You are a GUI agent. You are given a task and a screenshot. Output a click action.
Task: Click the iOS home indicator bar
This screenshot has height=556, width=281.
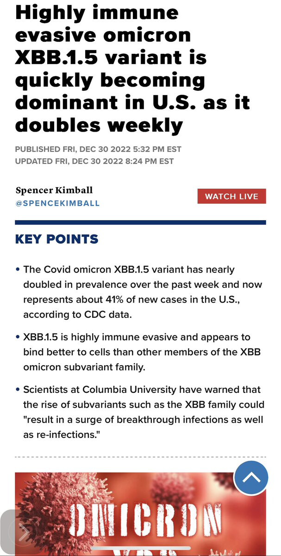pos(140,552)
